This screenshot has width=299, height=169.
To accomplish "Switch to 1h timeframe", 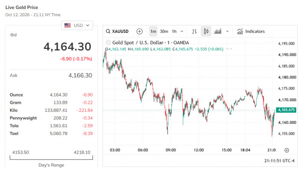I will [174, 31].
